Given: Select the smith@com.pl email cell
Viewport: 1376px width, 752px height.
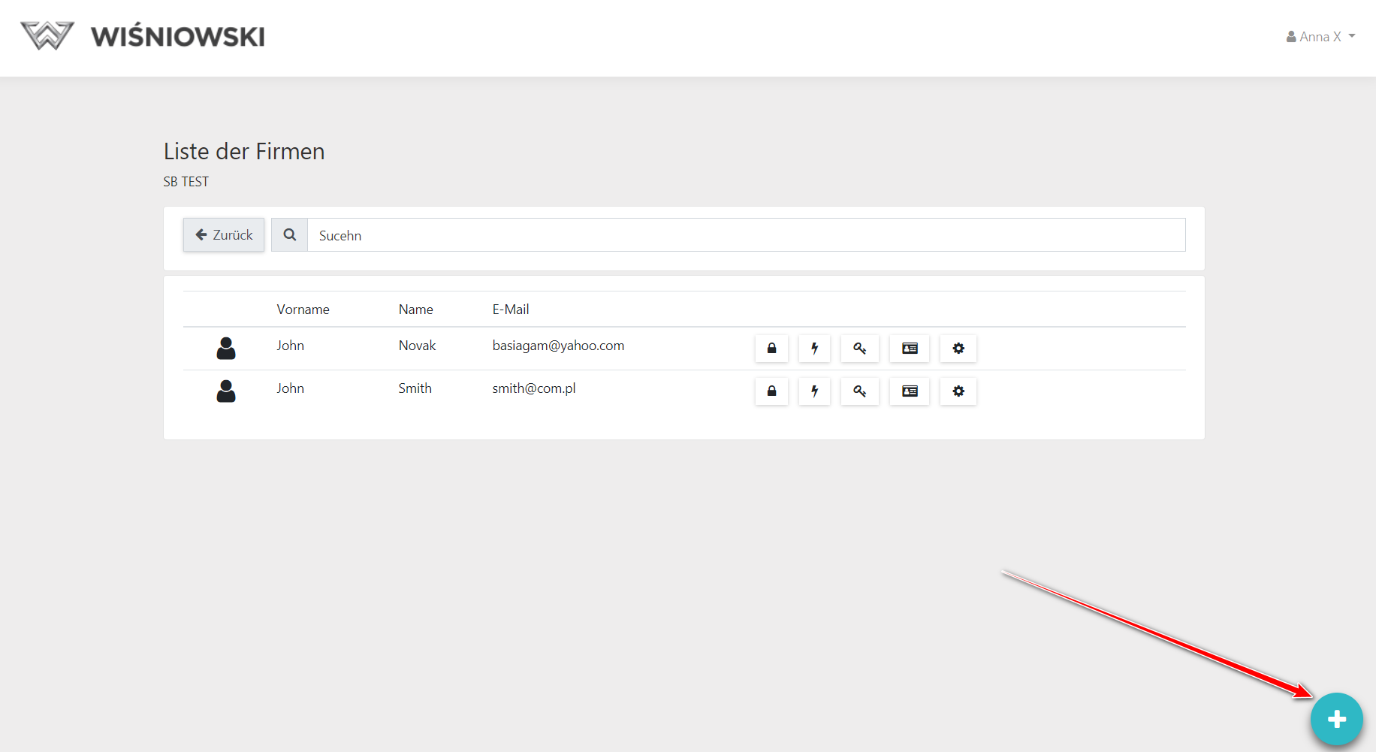Looking at the screenshot, I should (x=534, y=388).
